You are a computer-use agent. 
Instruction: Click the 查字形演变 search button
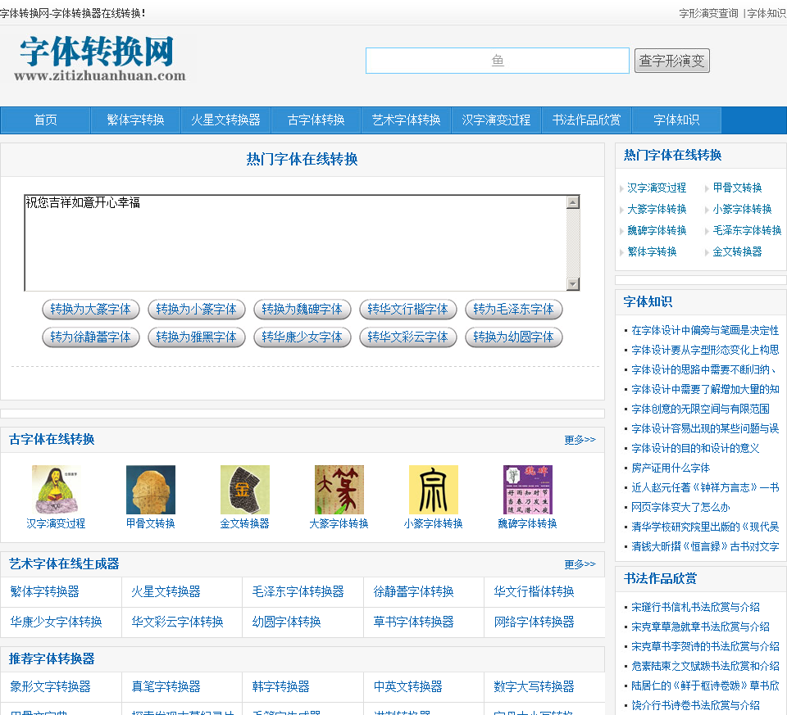672,61
